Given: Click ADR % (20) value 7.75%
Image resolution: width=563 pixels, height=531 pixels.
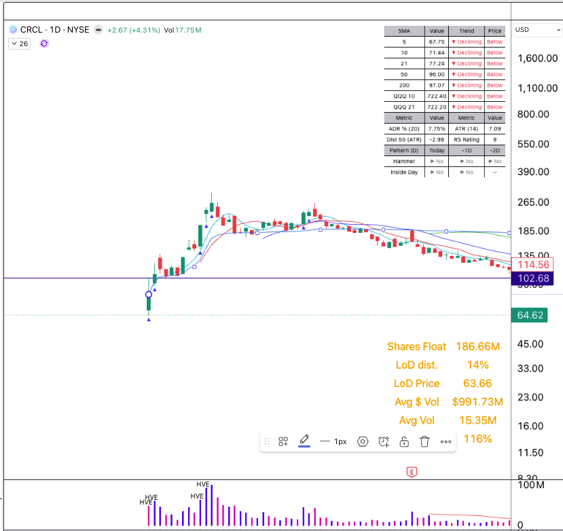Looking at the screenshot, I should click(437, 128).
